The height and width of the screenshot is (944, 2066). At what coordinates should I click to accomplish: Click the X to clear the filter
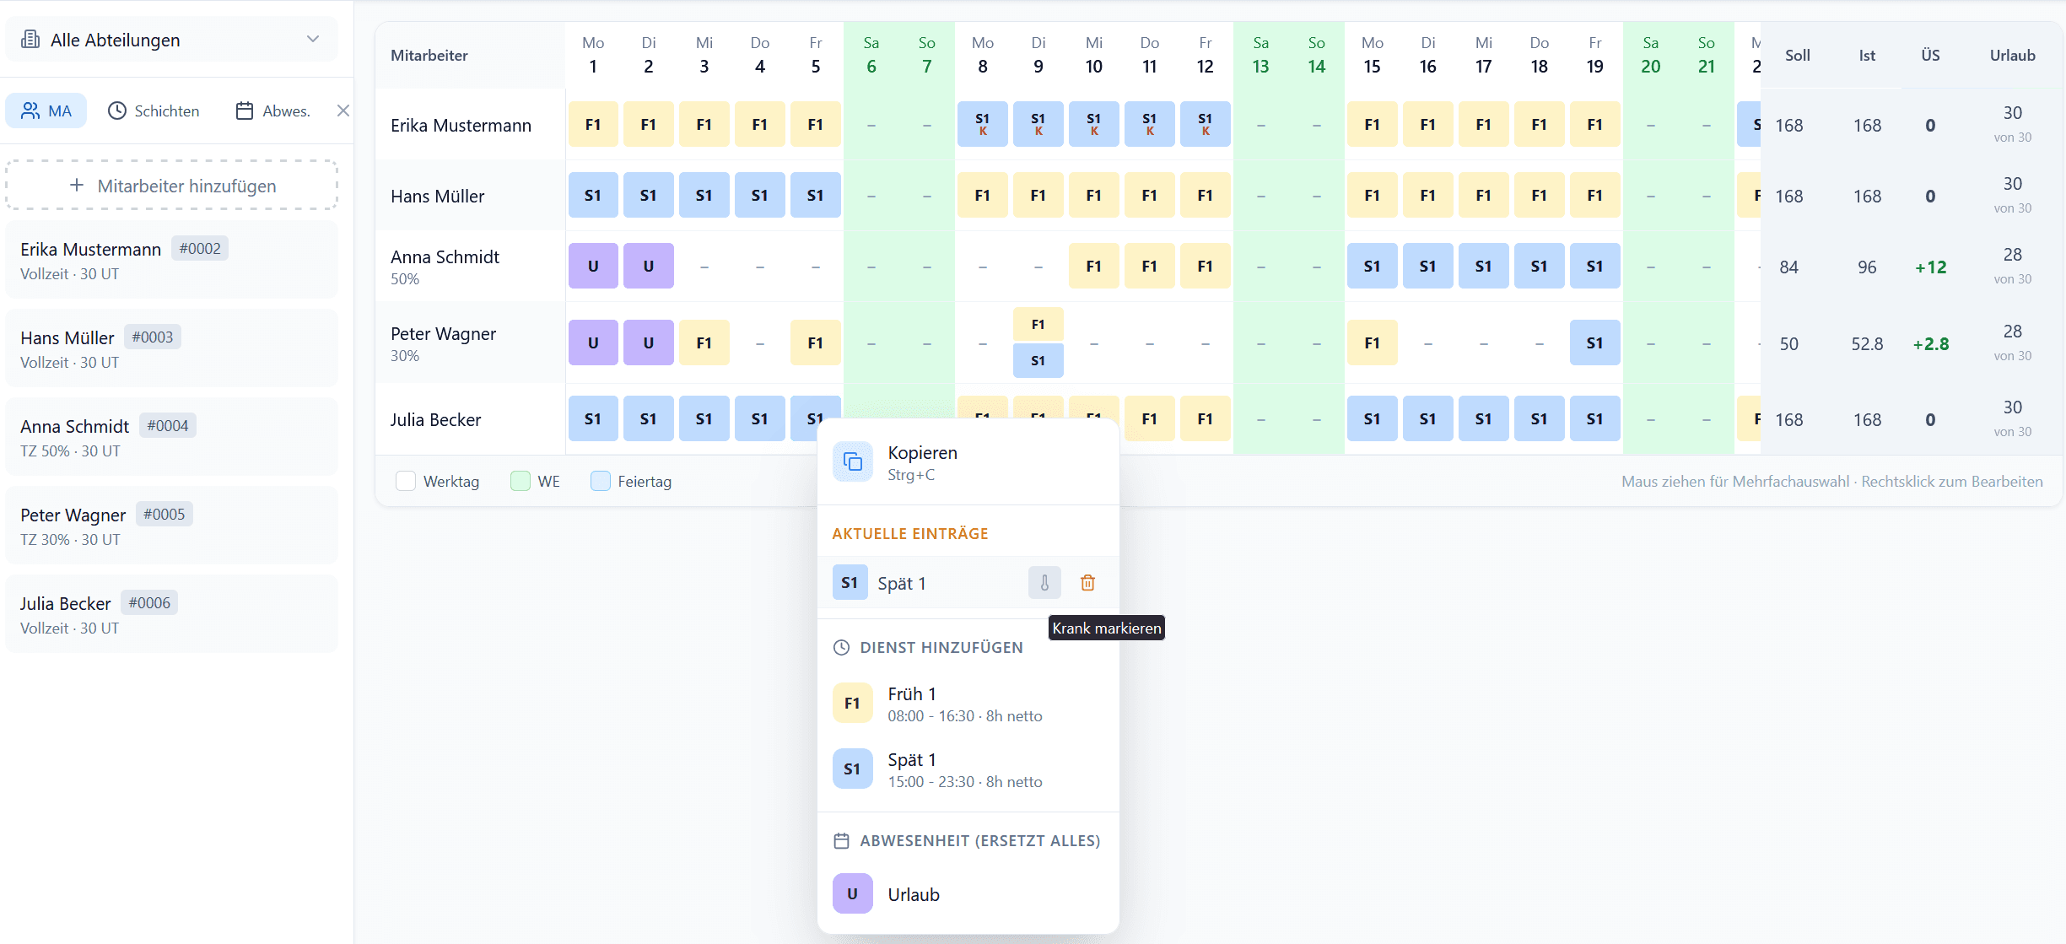pos(343,110)
